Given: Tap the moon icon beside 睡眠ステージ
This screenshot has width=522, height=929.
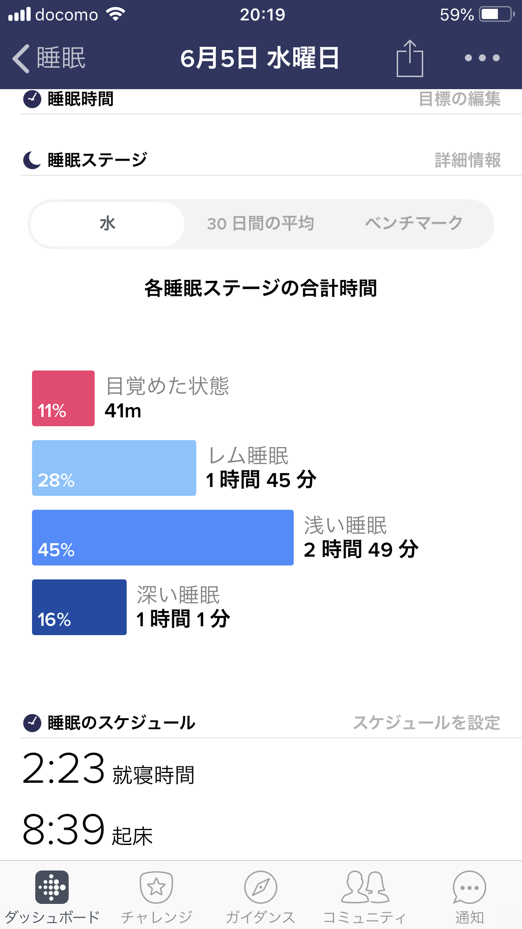Looking at the screenshot, I should [32, 160].
